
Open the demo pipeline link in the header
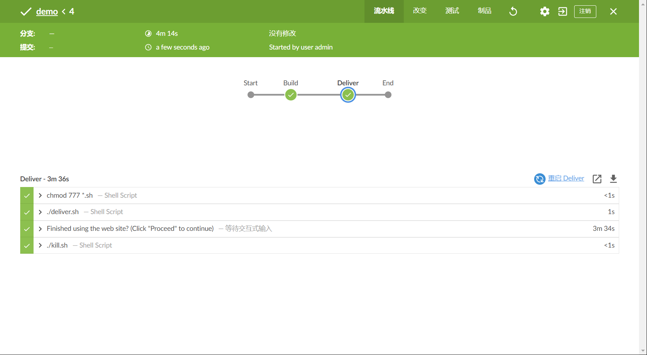47,11
